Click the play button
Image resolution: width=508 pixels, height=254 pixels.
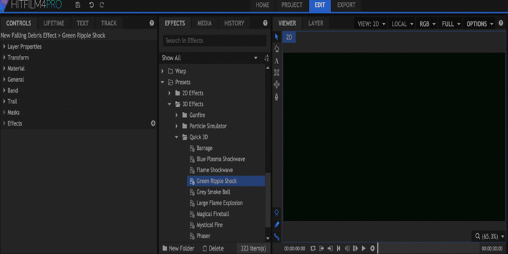[x=363, y=248]
